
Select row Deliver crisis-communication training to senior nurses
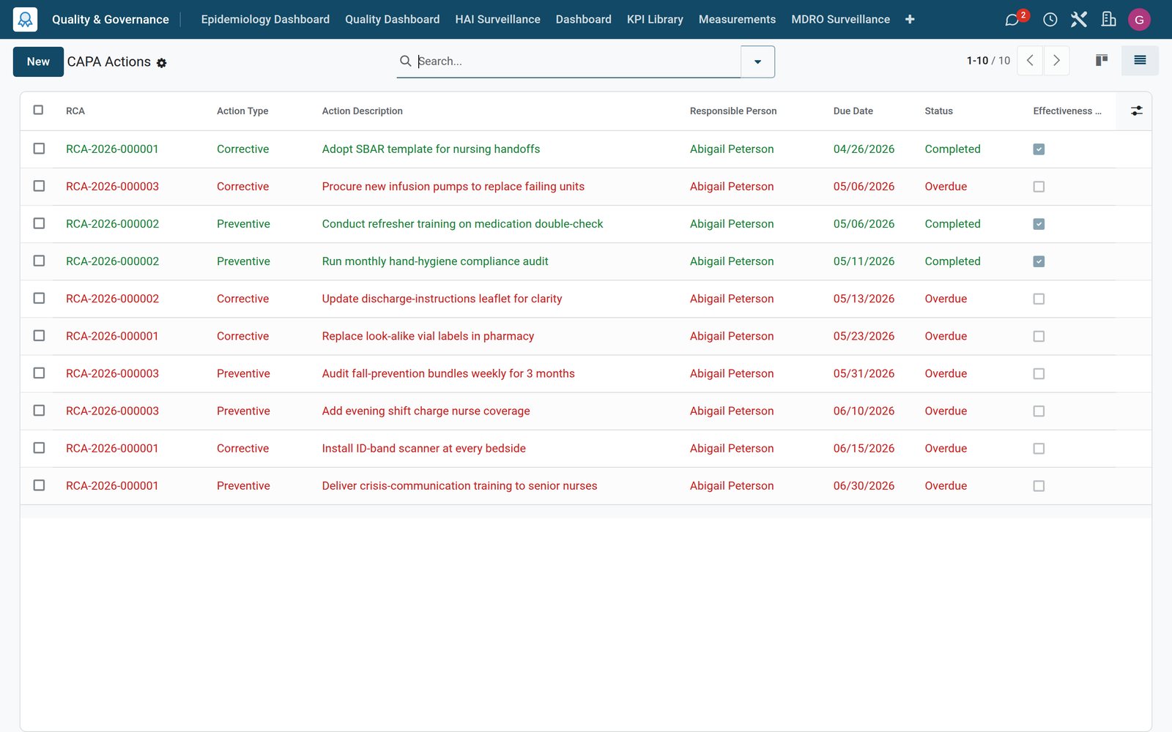click(39, 485)
